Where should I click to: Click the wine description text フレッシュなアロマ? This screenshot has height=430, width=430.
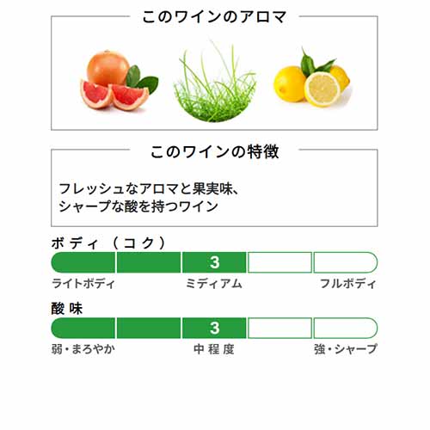click(119, 189)
